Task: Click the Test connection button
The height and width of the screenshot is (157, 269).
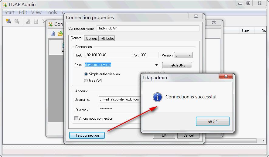Action: pos(87,135)
